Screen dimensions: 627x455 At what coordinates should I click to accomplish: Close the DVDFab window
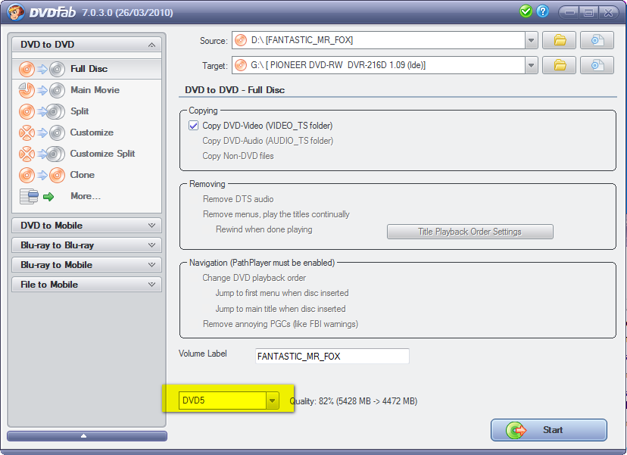coord(608,13)
